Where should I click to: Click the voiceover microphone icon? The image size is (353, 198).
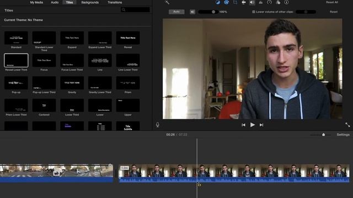[x=158, y=125]
